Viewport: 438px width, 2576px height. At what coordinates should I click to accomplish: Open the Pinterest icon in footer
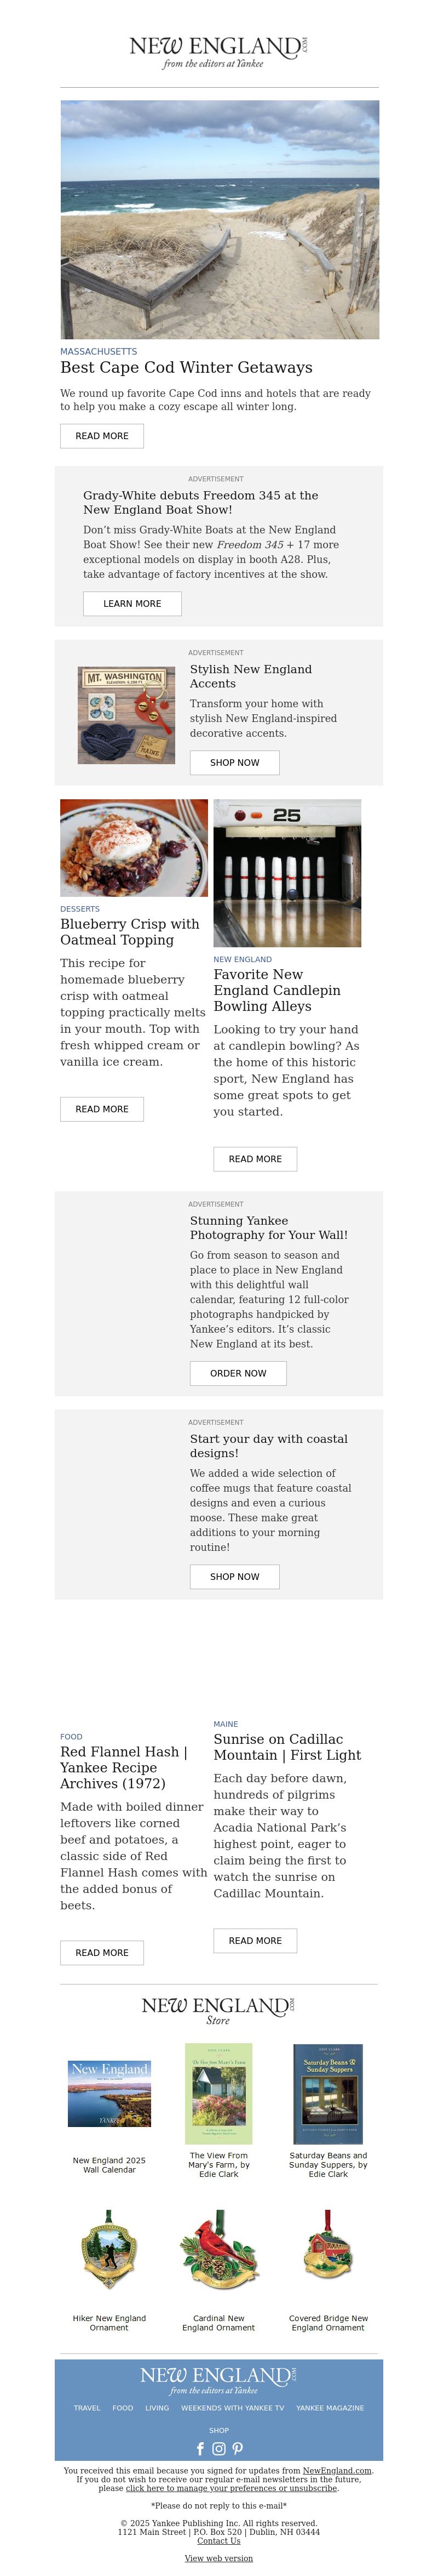point(238,2448)
